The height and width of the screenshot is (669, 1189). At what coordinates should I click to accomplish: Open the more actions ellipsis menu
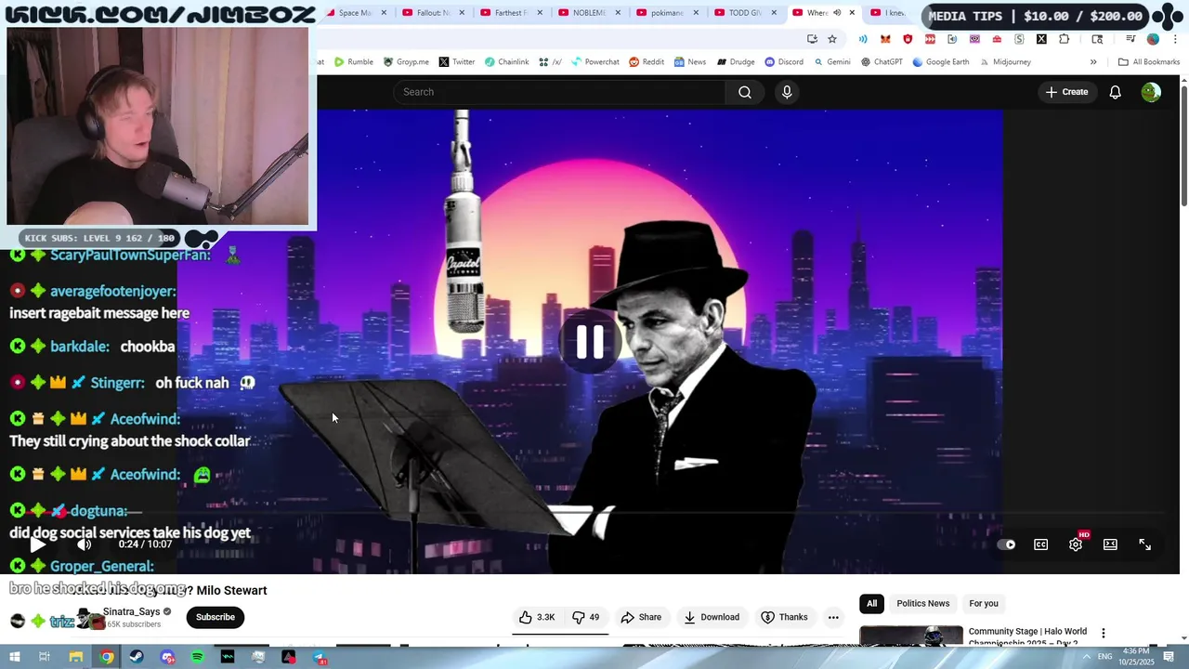coord(833,617)
